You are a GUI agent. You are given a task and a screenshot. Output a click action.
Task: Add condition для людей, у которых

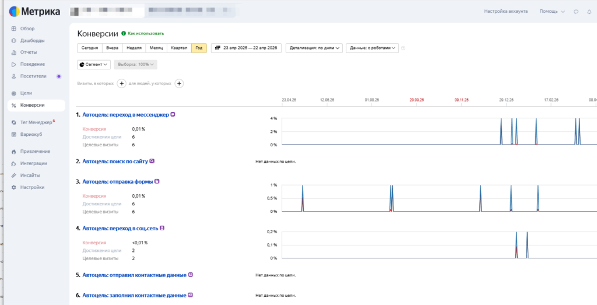click(x=179, y=83)
